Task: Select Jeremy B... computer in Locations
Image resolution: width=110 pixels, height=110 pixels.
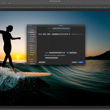Action: pos(32,52)
